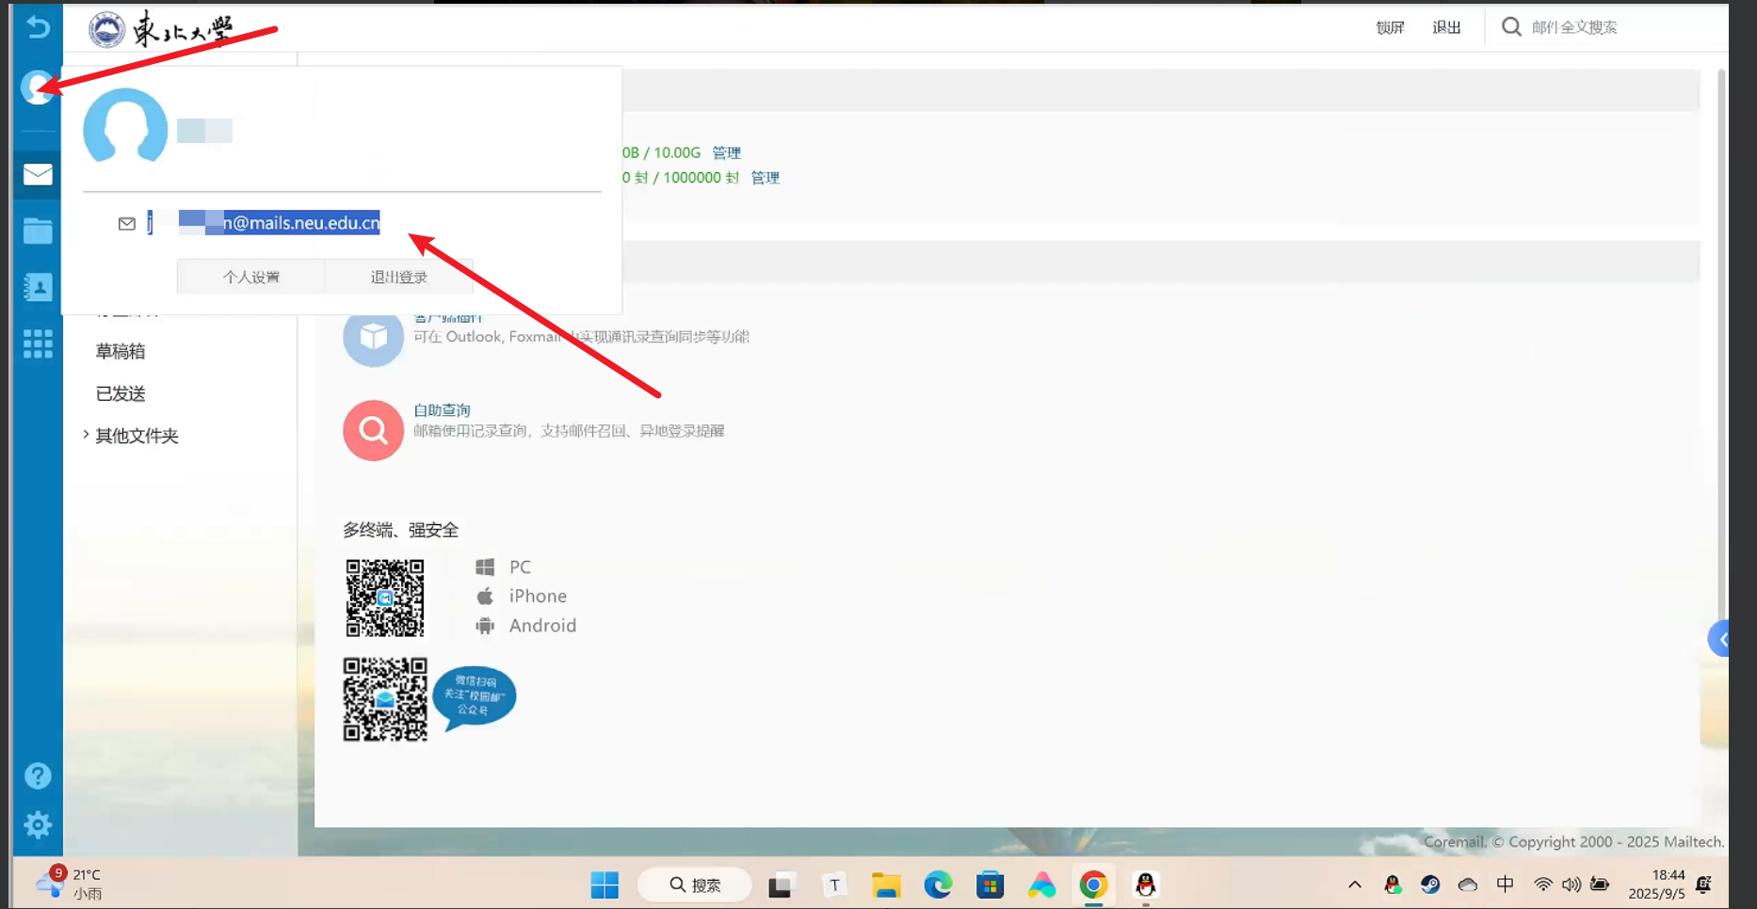
Task: Click the 微信扫码 speech bubble
Action: click(475, 696)
